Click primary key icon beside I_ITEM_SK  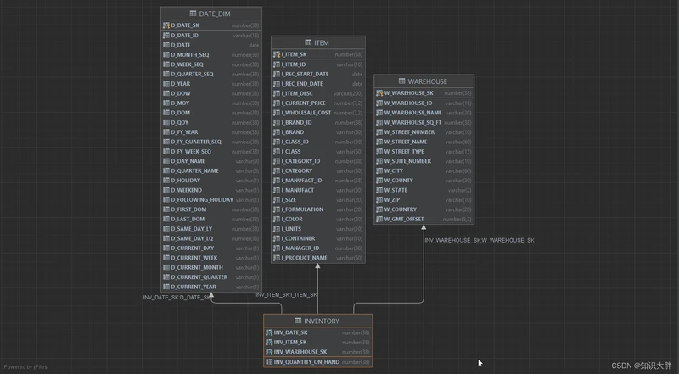click(277, 54)
